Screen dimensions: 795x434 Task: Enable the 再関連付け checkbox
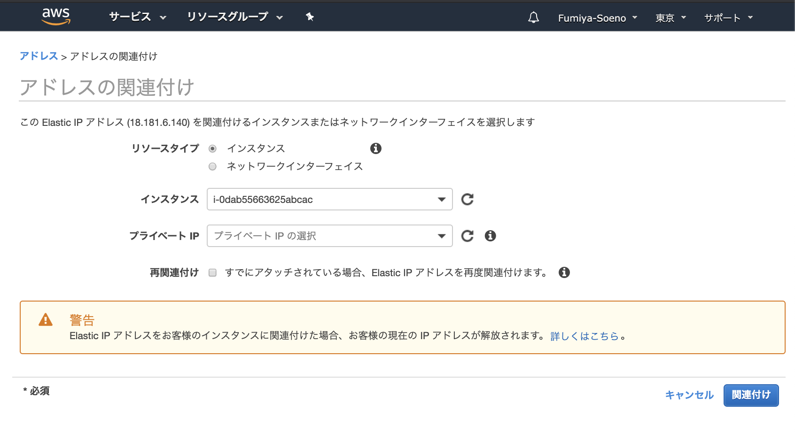(x=212, y=272)
